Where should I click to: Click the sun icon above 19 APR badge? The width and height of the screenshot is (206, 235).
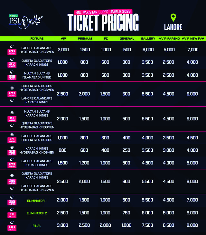coord(12,112)
